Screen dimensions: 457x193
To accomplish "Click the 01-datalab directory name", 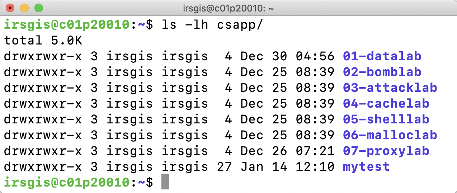I will point(382,56).
